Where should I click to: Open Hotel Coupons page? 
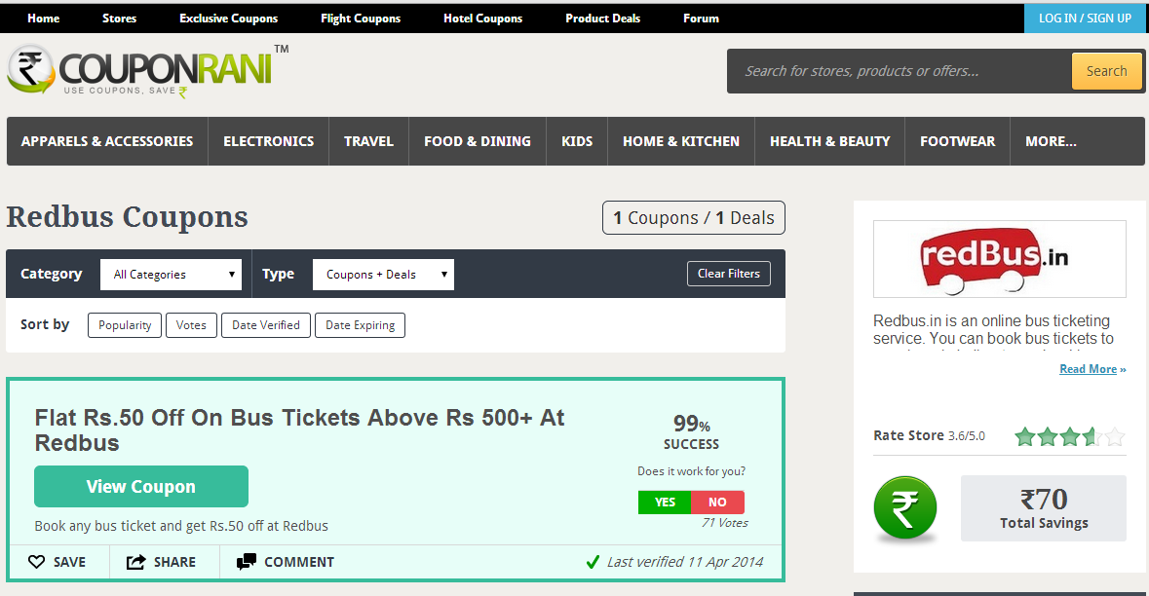pyautogui.click(x=483, y=19)
